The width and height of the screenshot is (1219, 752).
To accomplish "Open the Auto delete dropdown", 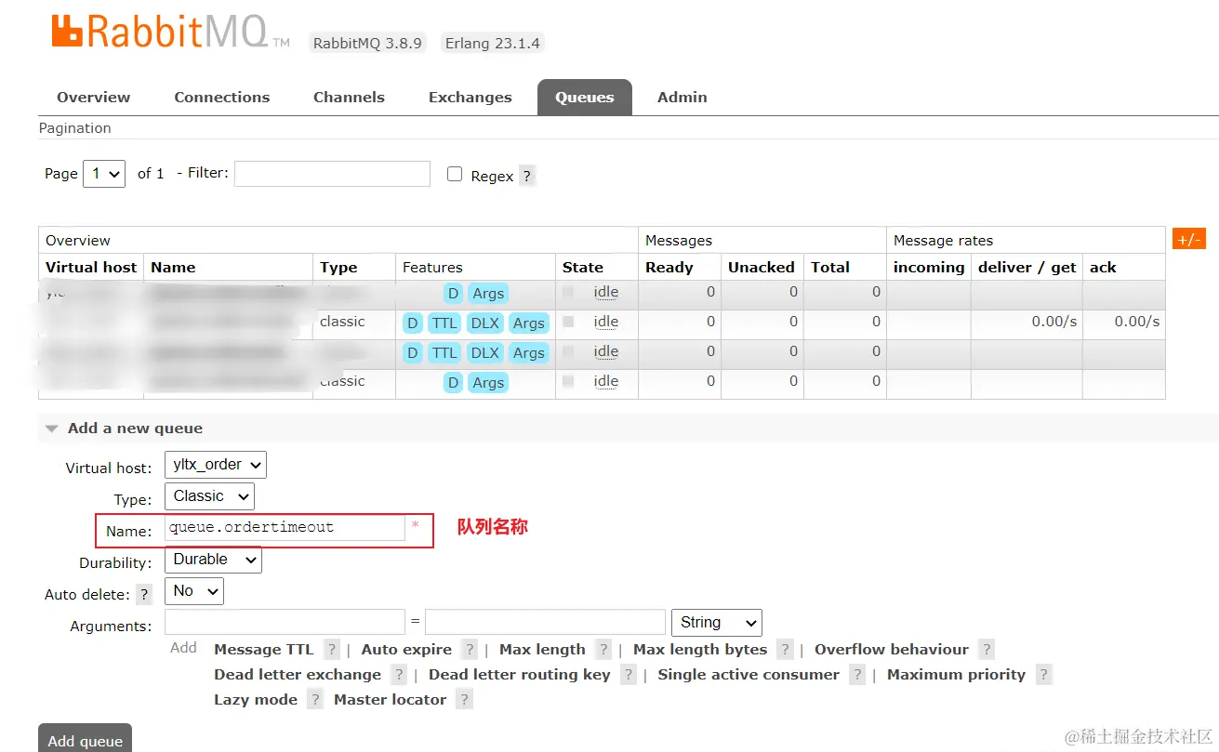I will (x=194, y=591).
